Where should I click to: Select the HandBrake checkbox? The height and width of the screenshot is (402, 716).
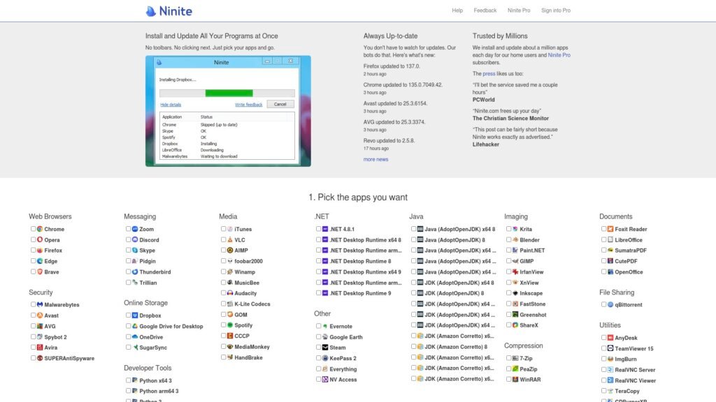pyautogui.click(x=223, y=357)
